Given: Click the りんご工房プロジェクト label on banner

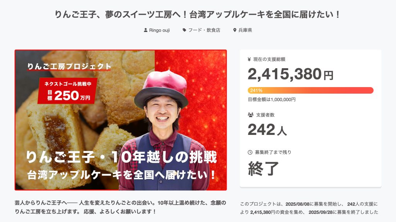Looking at the screenshot, I should (69, 66).
